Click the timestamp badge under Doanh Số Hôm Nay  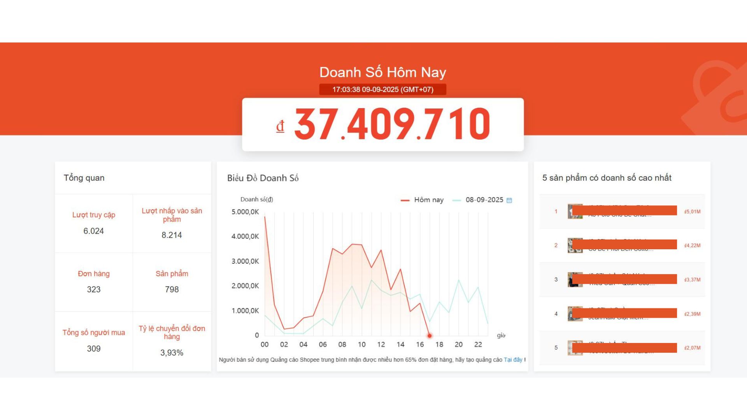[382, 89]
